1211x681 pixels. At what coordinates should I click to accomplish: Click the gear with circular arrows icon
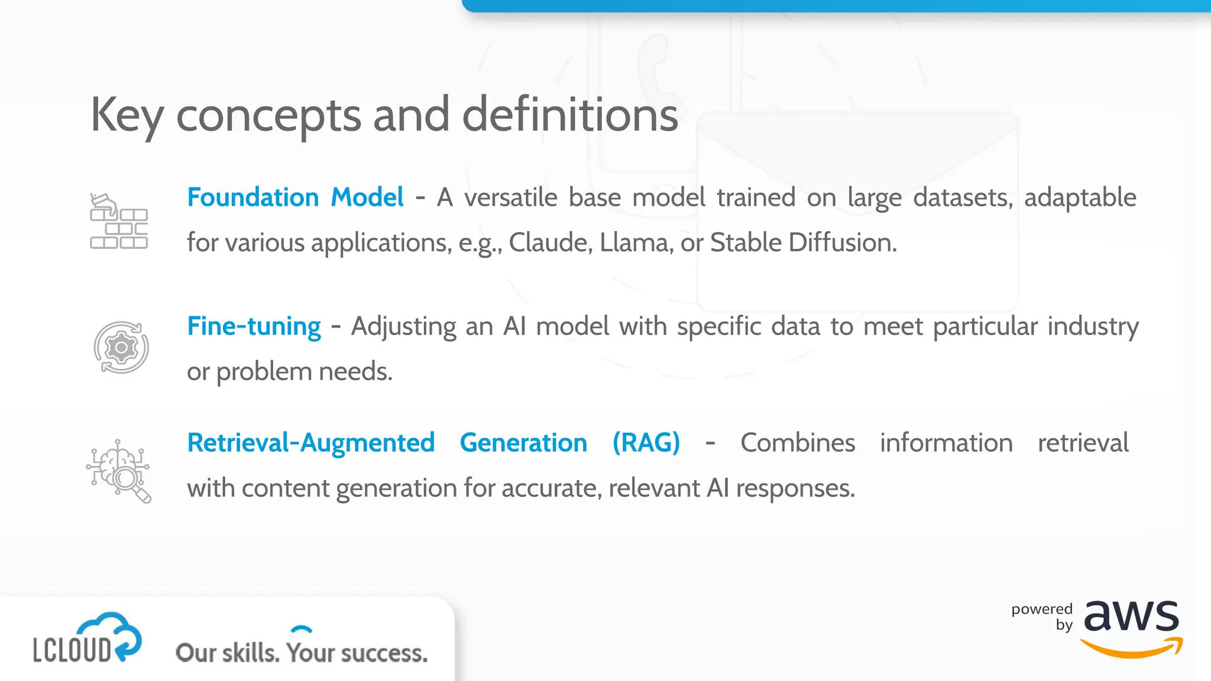[x=121, y=348]
